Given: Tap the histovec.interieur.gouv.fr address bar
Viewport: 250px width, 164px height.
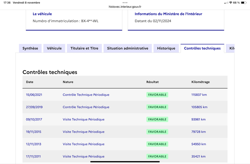Looking at the screenshot, I should [x=125, y=7].
